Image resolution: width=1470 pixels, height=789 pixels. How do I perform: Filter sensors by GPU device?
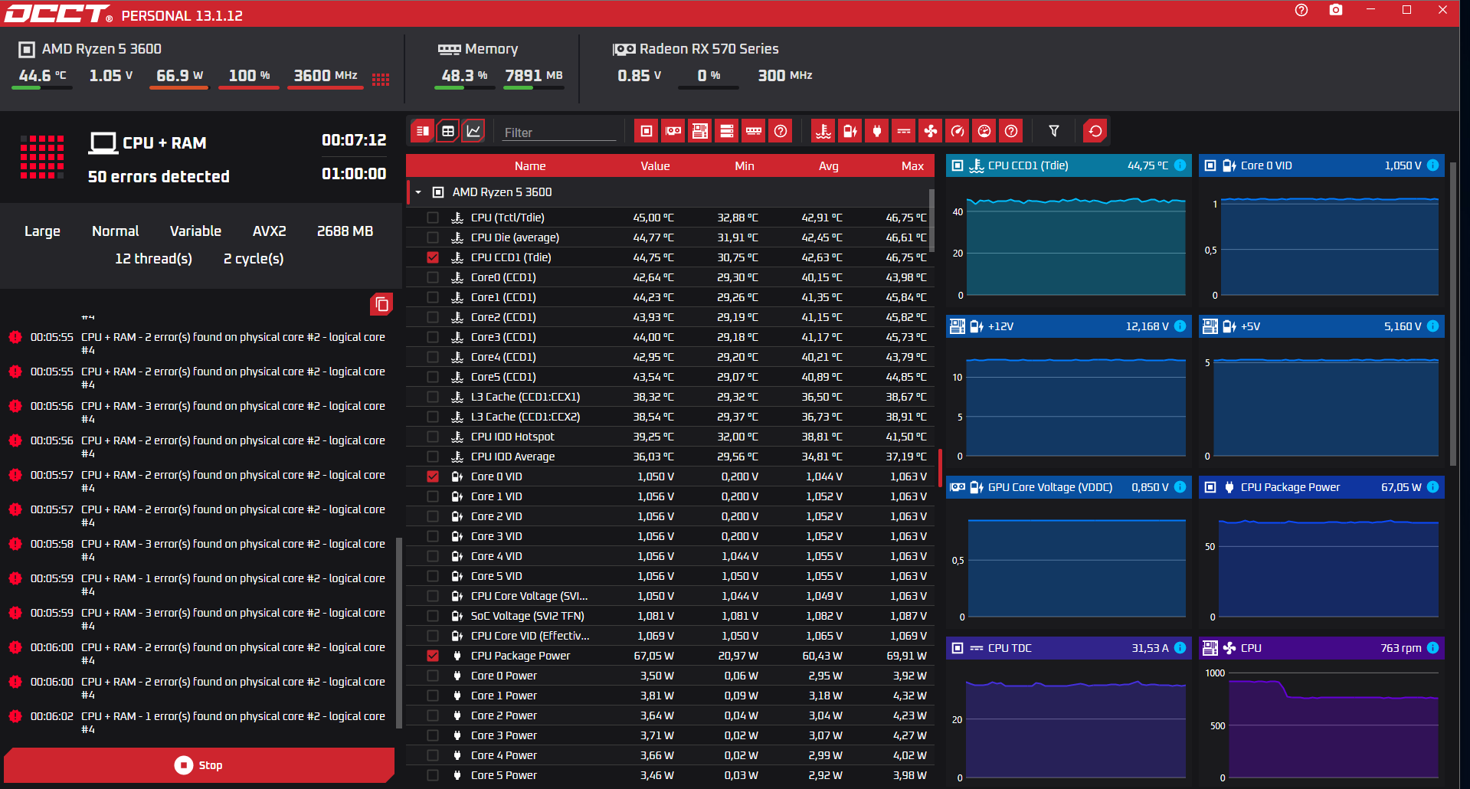tap(673, 131)
